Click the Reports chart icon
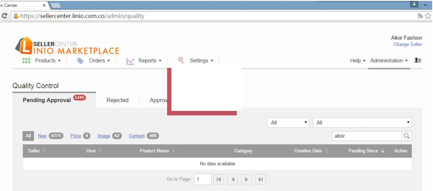This screenshot has height=191, width=433. pyautogui.click(x=130, y=61)
